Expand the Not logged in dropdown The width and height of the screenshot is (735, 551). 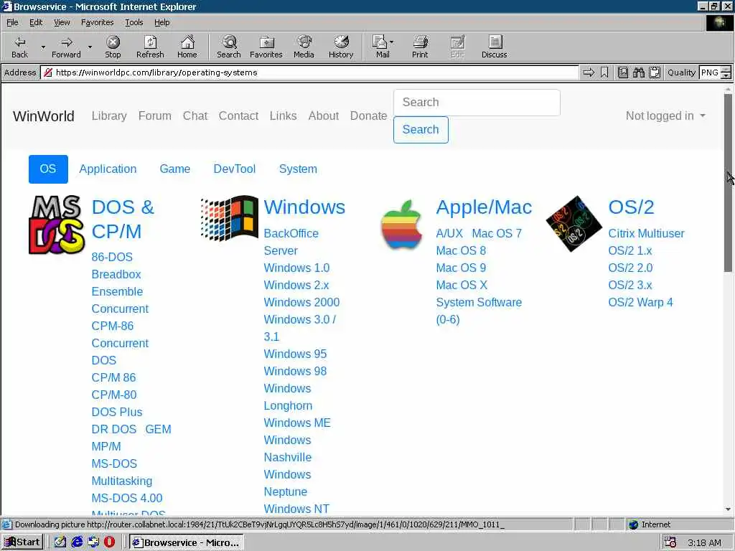[x=665, y=116]
